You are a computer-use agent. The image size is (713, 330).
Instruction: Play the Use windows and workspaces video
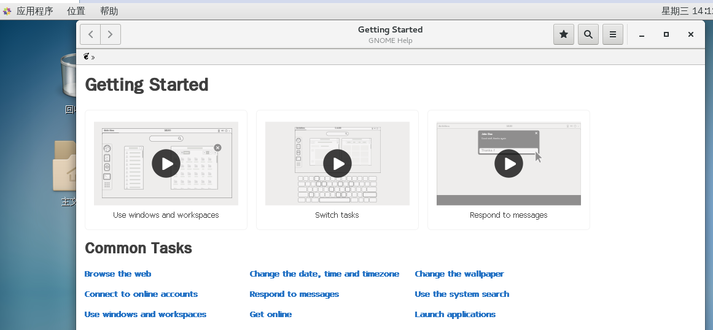click(x=166, y=163)
